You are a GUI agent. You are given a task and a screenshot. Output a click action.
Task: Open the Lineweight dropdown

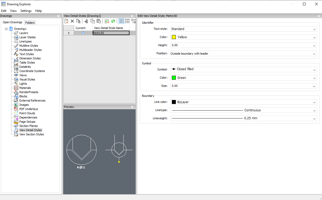tap(314, 118)
